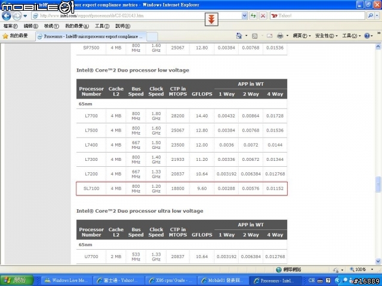Image resolution: width=382 pixels, height=286 pixels.
Task: Click the red Stop loading icon
Action: coord(263,16)
